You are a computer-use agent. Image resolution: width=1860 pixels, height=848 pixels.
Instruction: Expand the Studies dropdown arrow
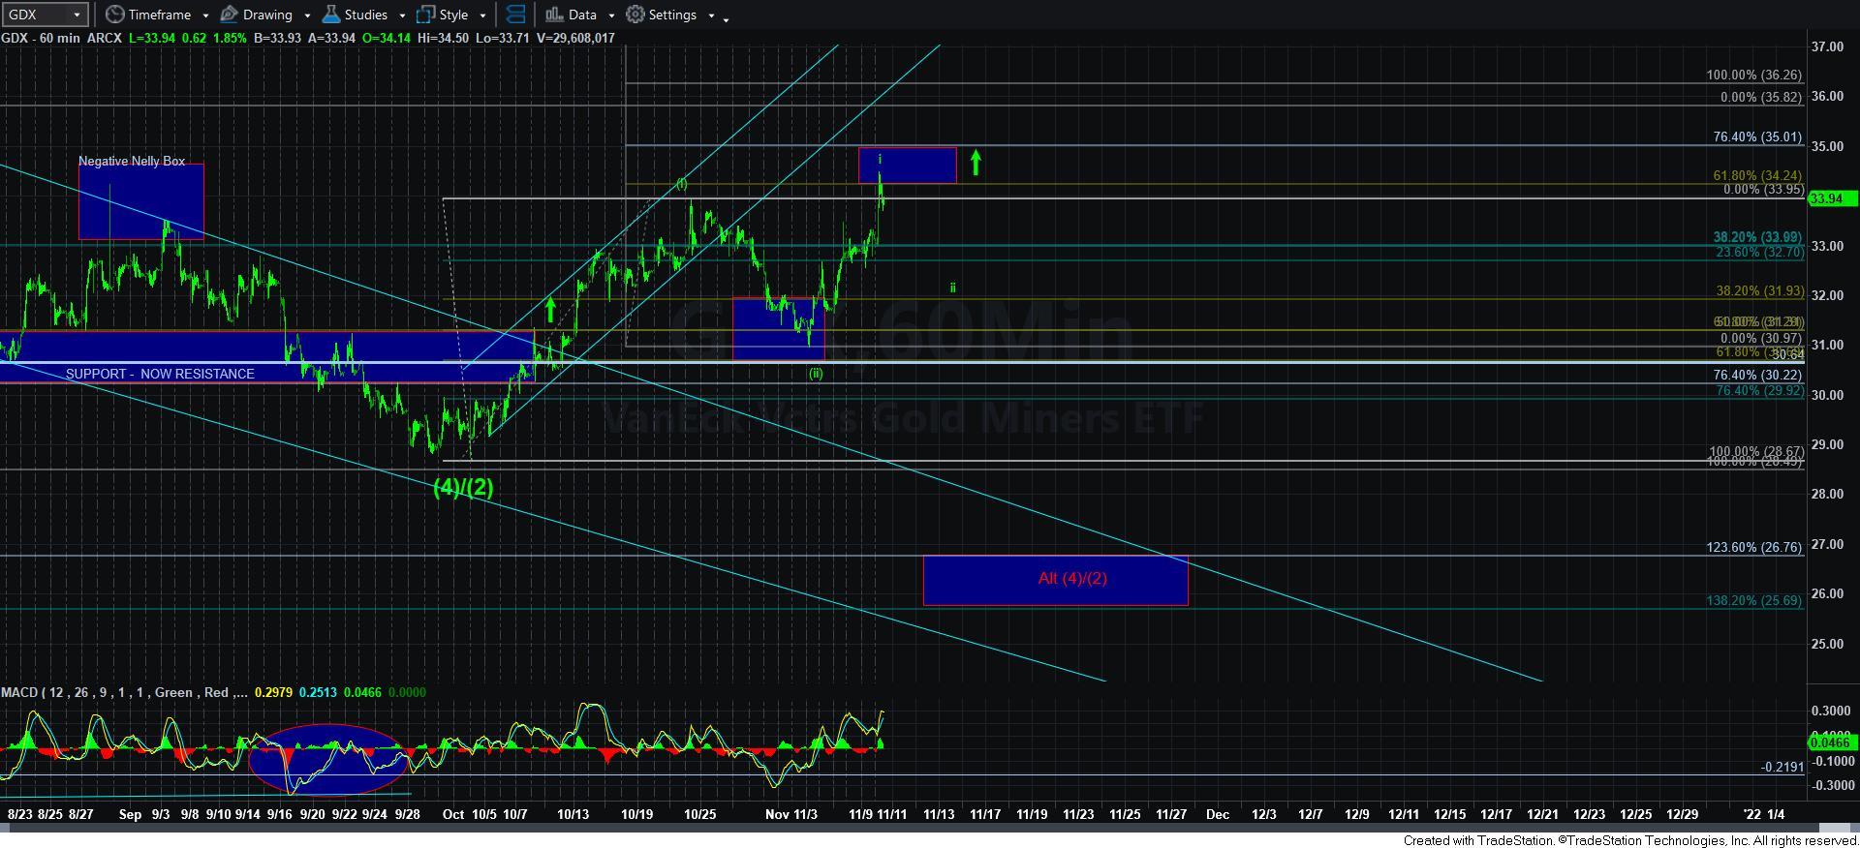click(x=402, y=15)
